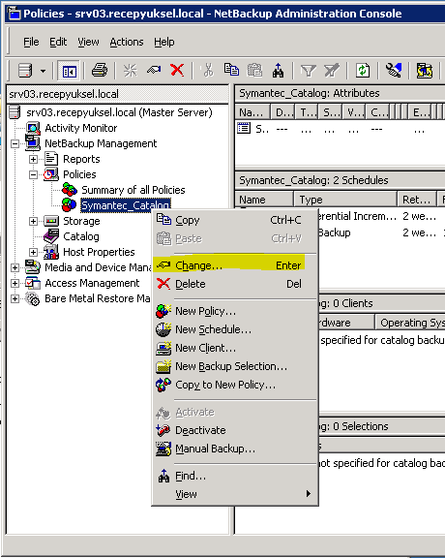Expand the Host Properties node

[34, 252]
